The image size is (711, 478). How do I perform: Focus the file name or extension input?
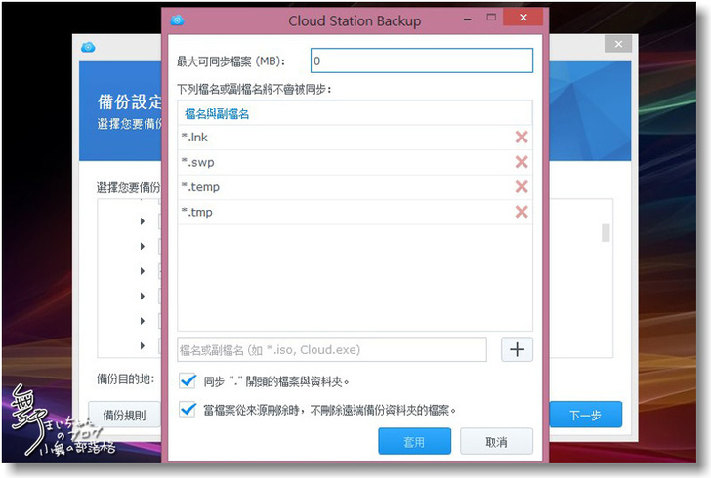[x=332, y=349]
